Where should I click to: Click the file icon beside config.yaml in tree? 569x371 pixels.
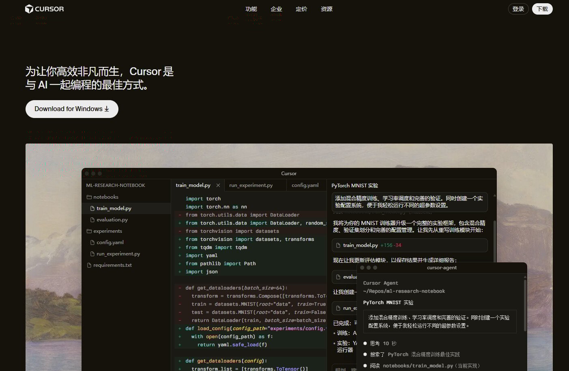92,242
